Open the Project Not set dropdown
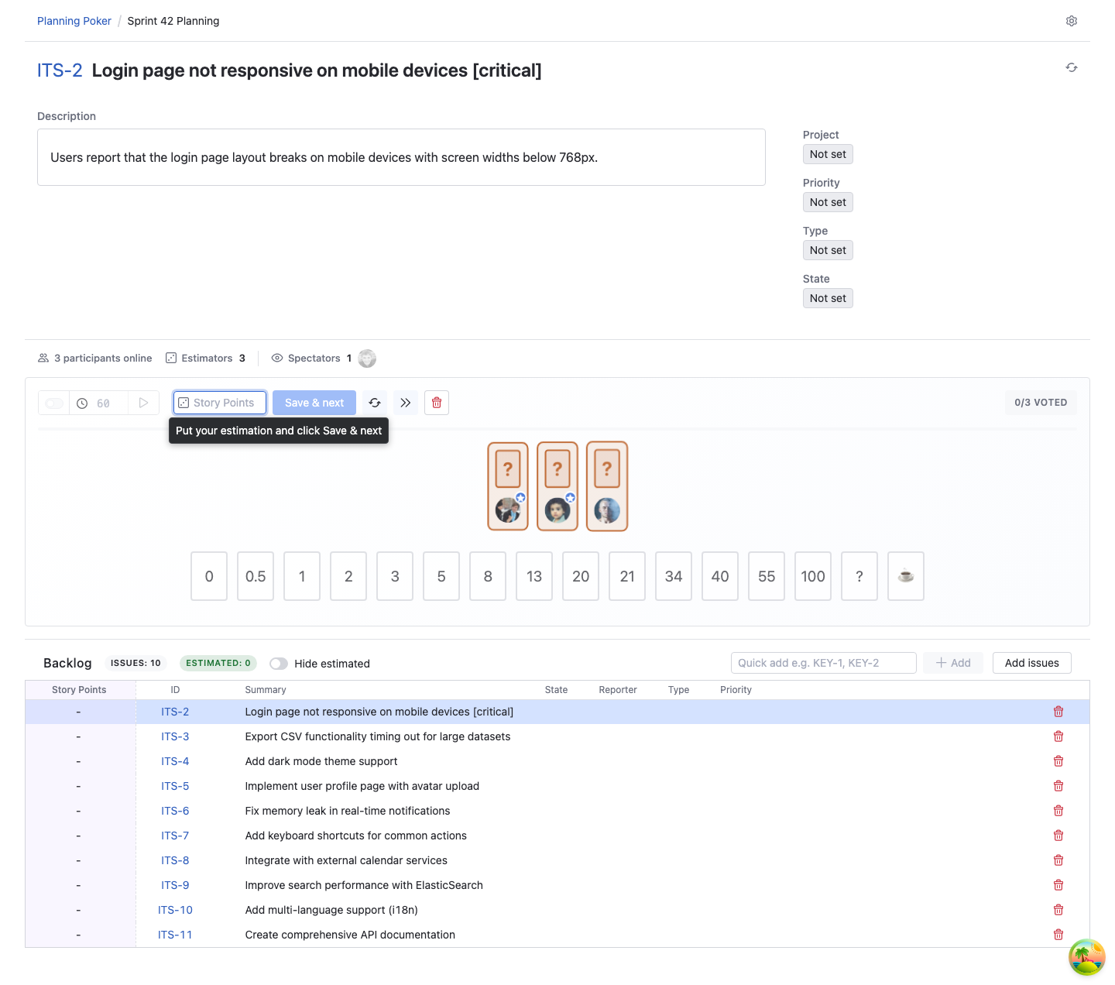The height and width of the screenshot is (985, 1115). click(828, 154)
